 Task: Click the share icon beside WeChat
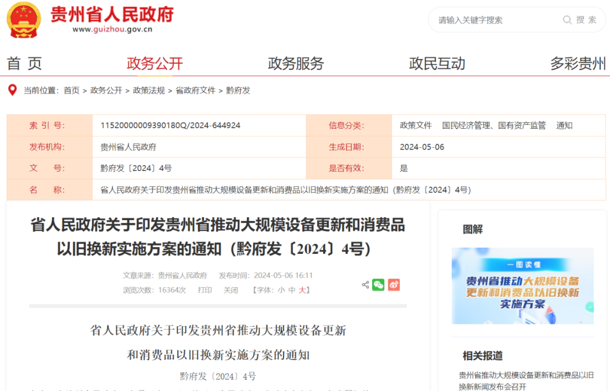coord(365,285)
